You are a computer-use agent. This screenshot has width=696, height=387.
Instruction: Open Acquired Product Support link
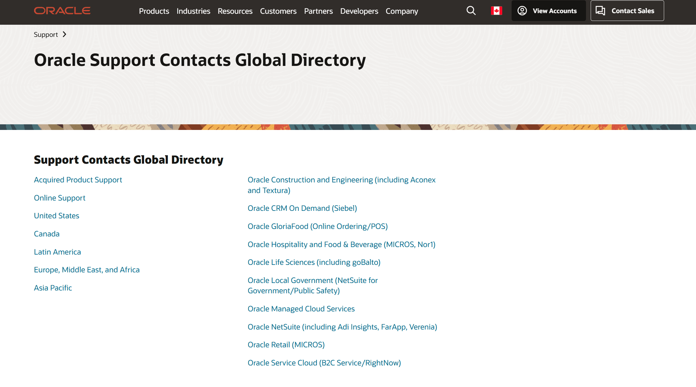coord(78,180)
